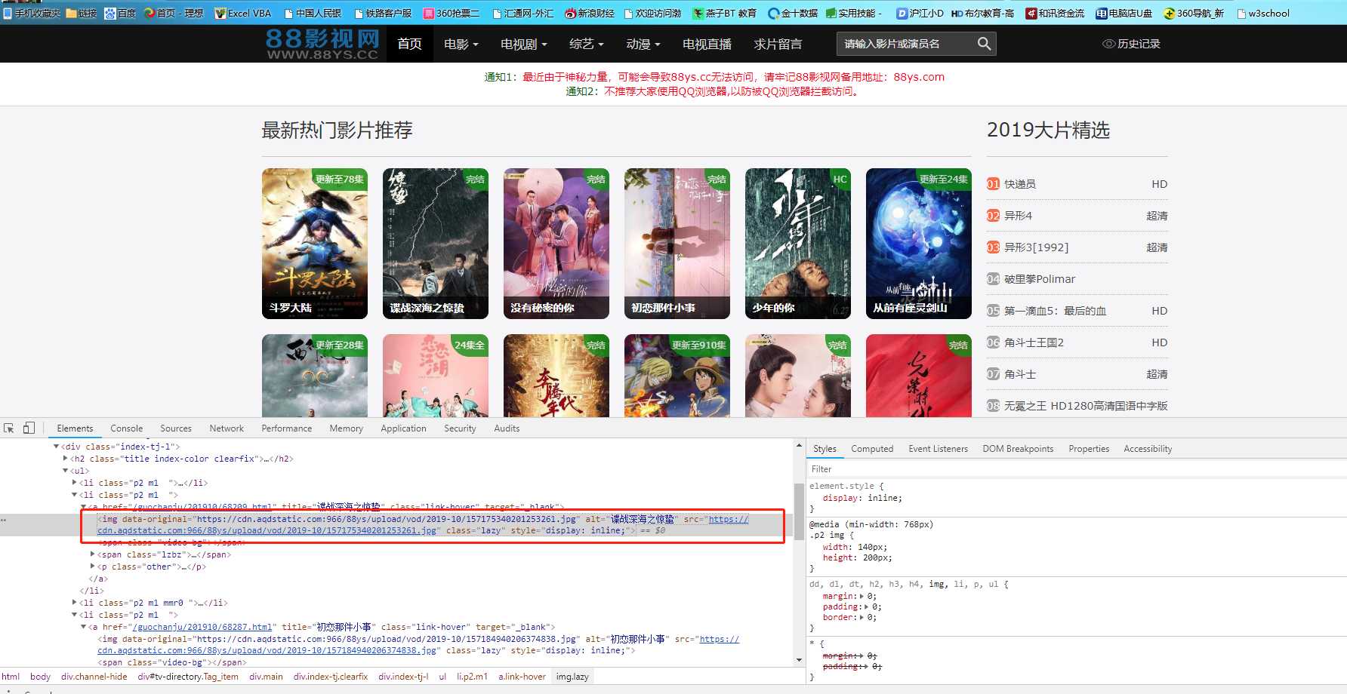Open the 链接 bookmark folder
Screen dimensions: 1347x694
click(x=82, y=13)
